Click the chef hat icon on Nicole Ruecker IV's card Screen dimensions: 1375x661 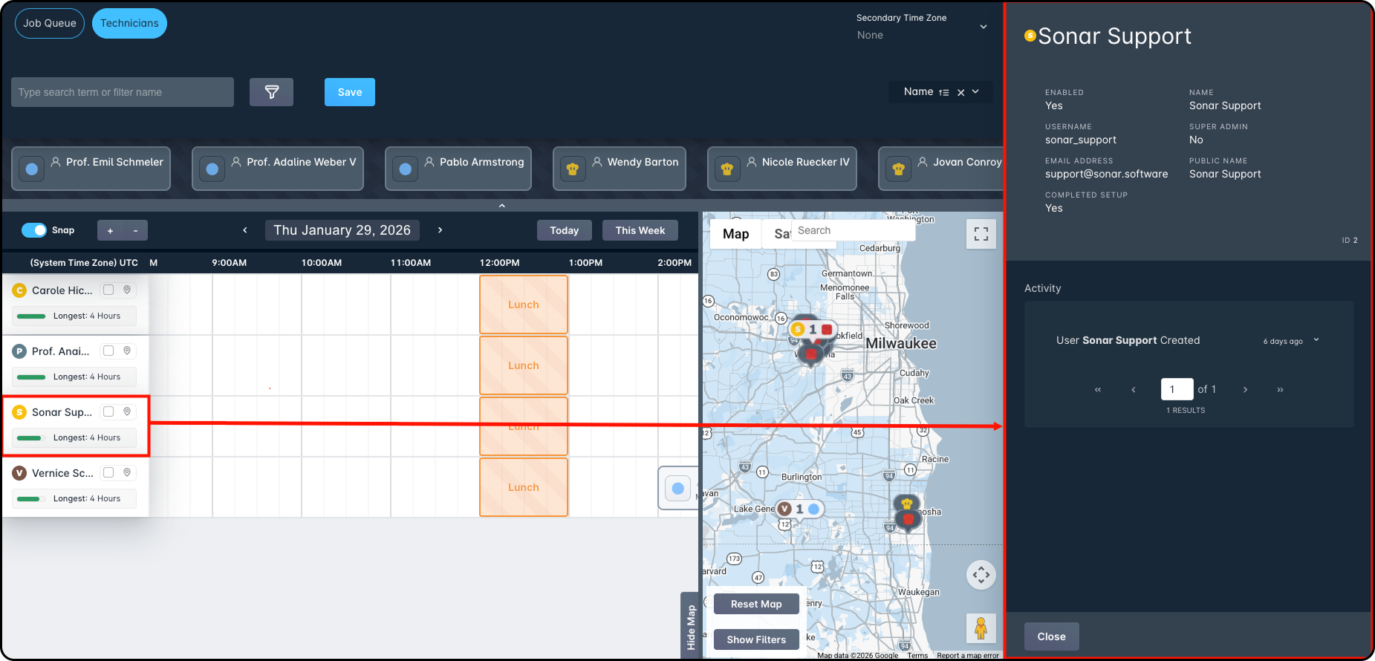point(727,169)
